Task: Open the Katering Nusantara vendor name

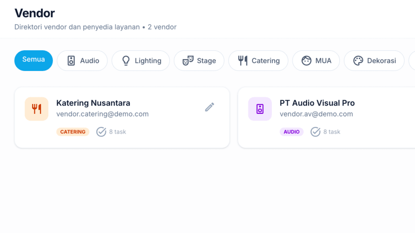Action: 93,103
